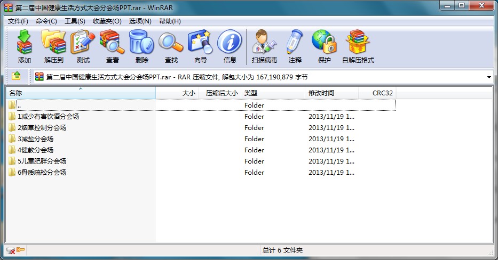
Task: Click folder icon of 6骨质疏松分会场
Action: coord(12,172)
